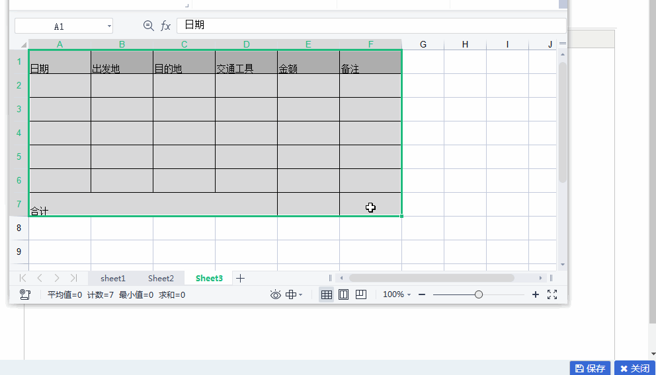Click the zoom slider handle

(x=479, y=295)
